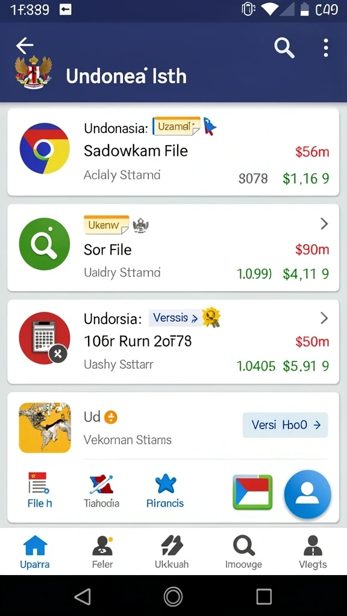This screenshot has width=347, height=616.
Task: Tap the Android home navigation button
Action: click(x=173, y=596)
